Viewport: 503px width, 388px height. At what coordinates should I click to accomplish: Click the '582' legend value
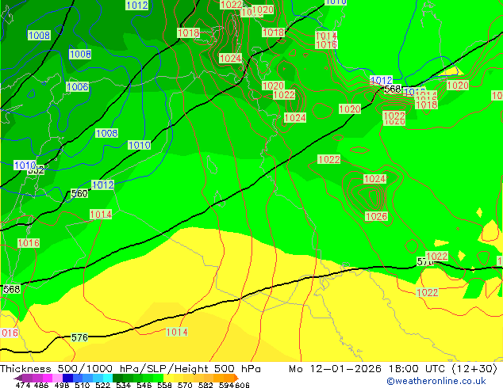click(205, 385)
